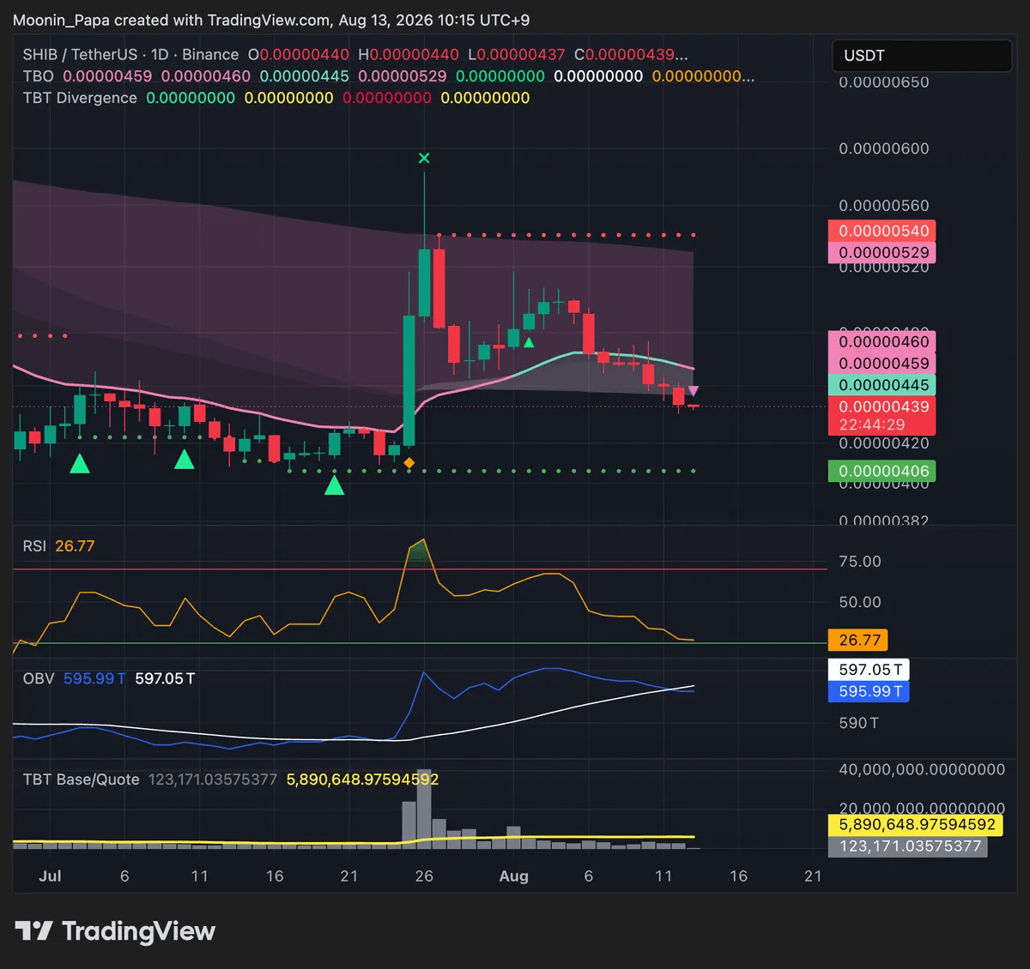Click the teal 0.00000445 price label
Image resolution: width=1030 pixels, height=969 pixels.
click(x=882, y=385)
